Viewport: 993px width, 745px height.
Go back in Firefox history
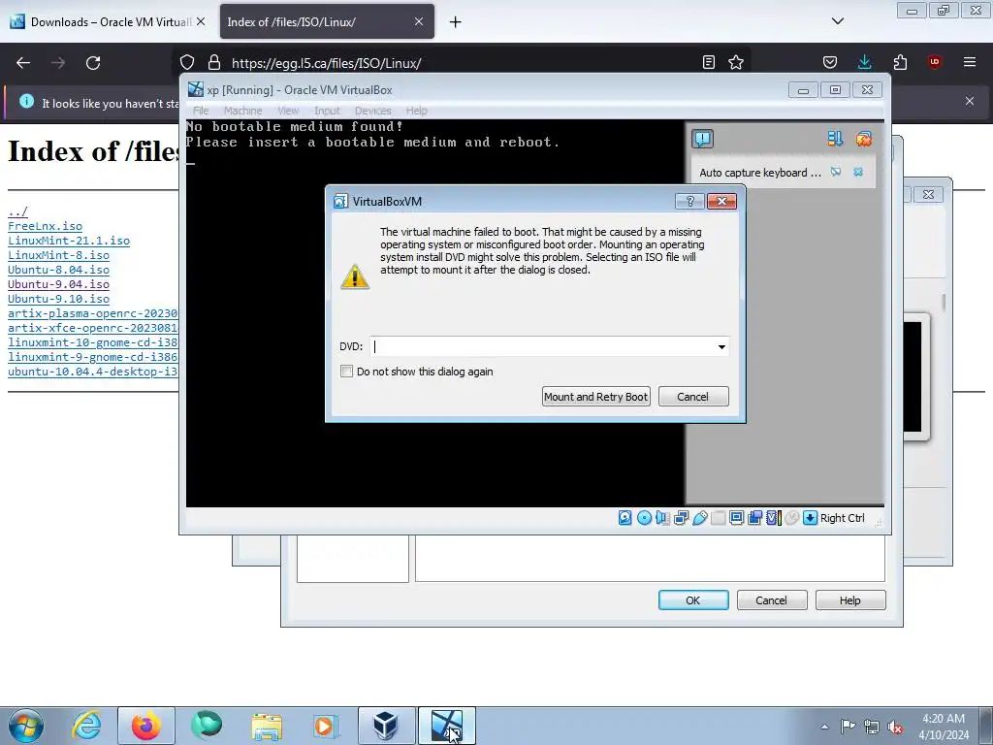pos(23,63)
